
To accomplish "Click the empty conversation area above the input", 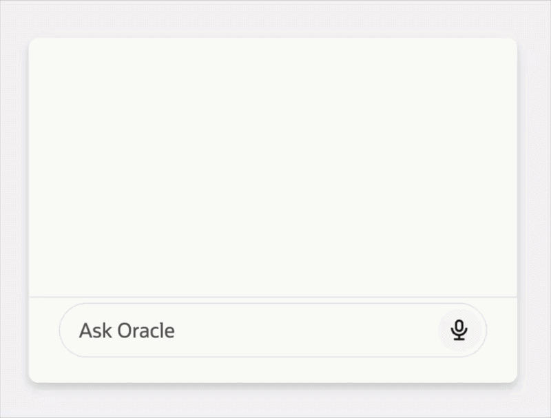I will pyautogui.click(x=273, y=165).
